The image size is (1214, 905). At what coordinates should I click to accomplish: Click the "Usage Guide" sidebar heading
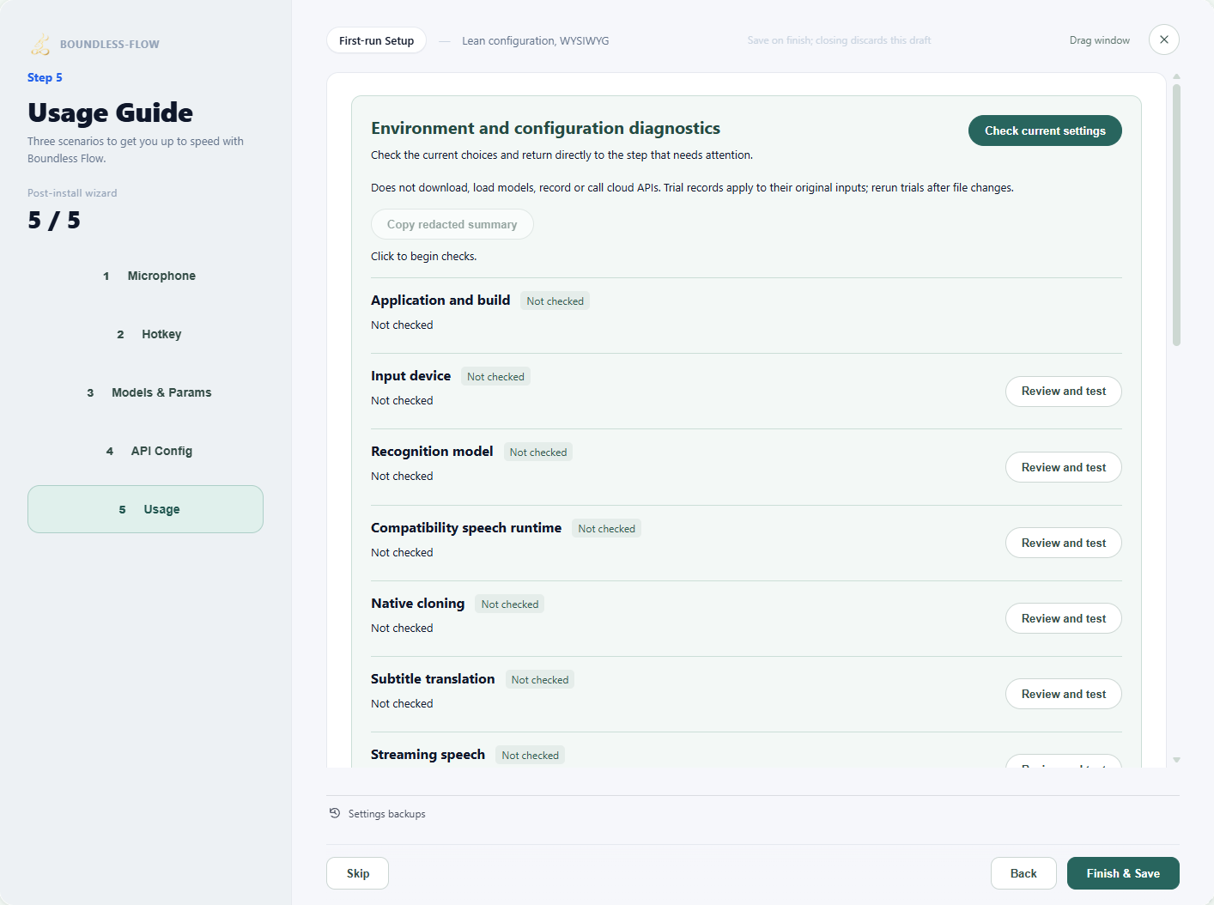pos(110,112)
